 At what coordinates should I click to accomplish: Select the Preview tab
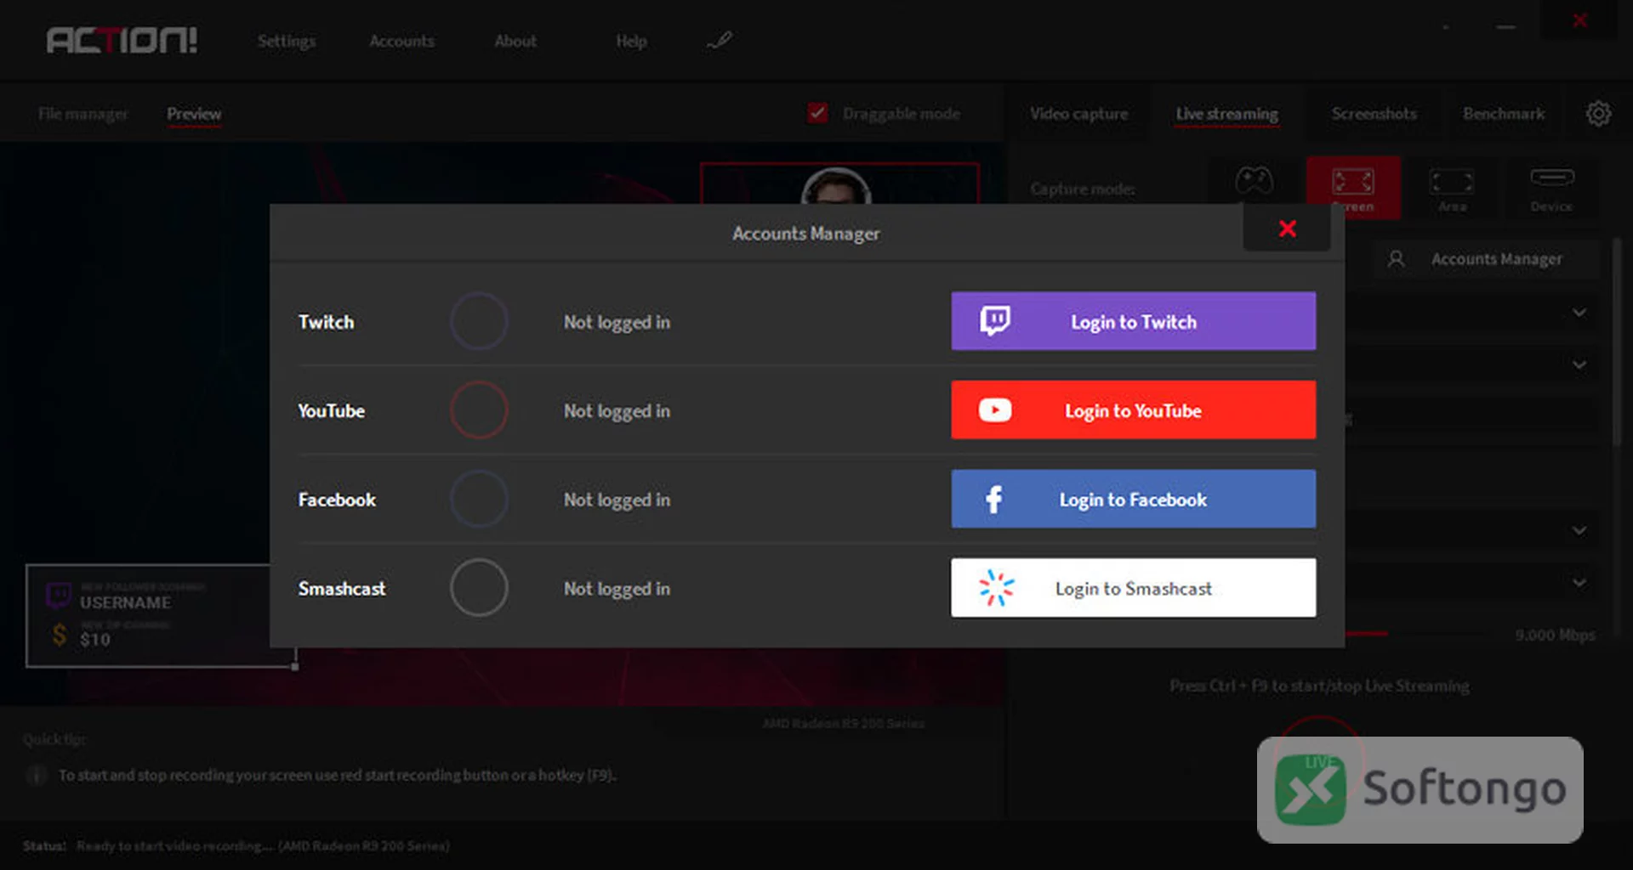pyautogui.click(x=194, y=114)
